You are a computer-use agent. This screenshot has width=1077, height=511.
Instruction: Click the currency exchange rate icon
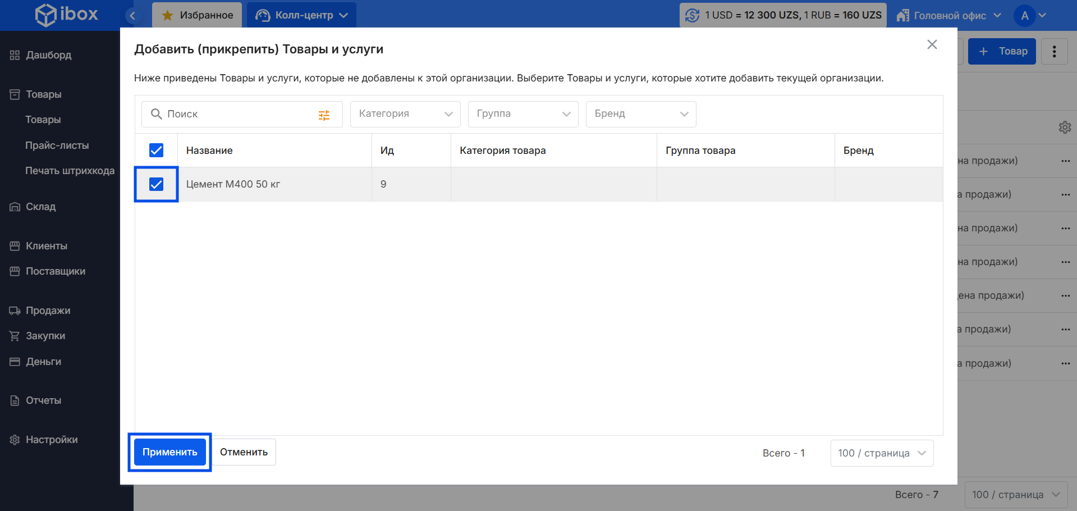click(692, 15)
